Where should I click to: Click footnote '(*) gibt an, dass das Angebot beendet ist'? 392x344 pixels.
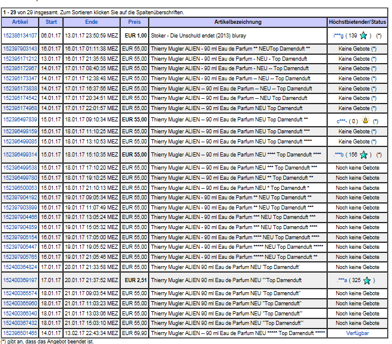[x=47, y=341]
